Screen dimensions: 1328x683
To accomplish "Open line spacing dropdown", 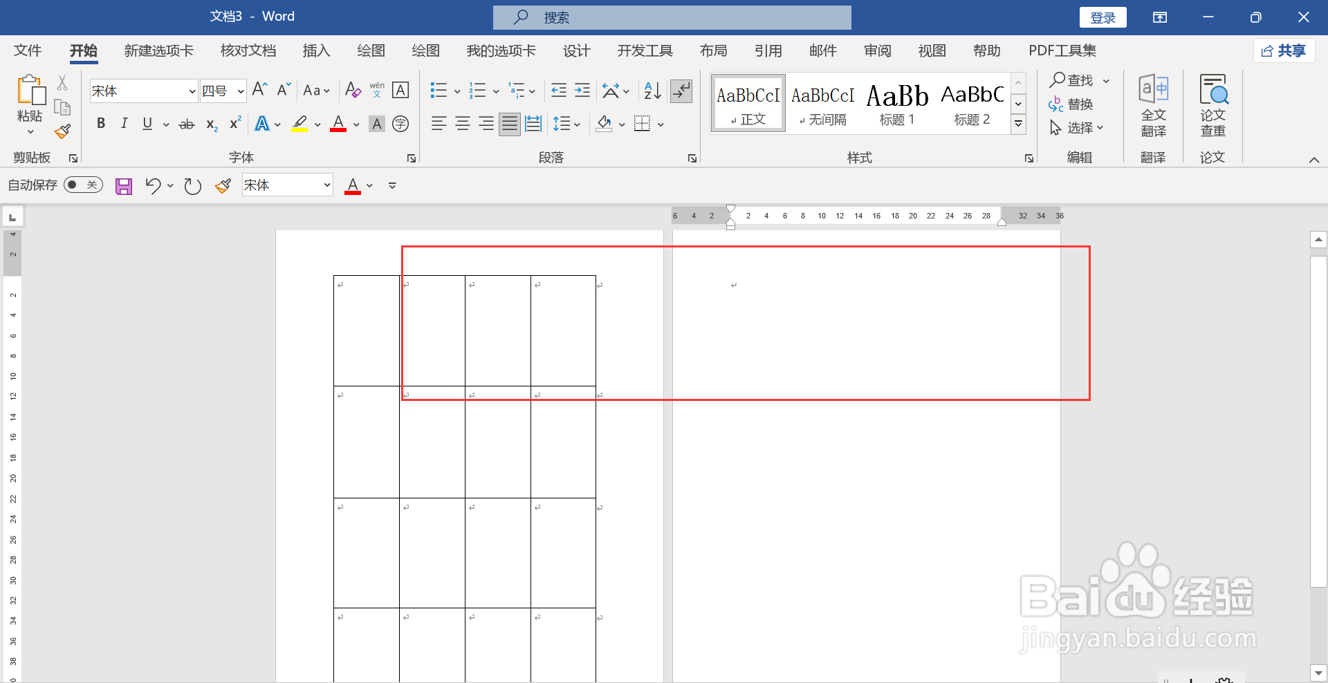I will [566, 124].
